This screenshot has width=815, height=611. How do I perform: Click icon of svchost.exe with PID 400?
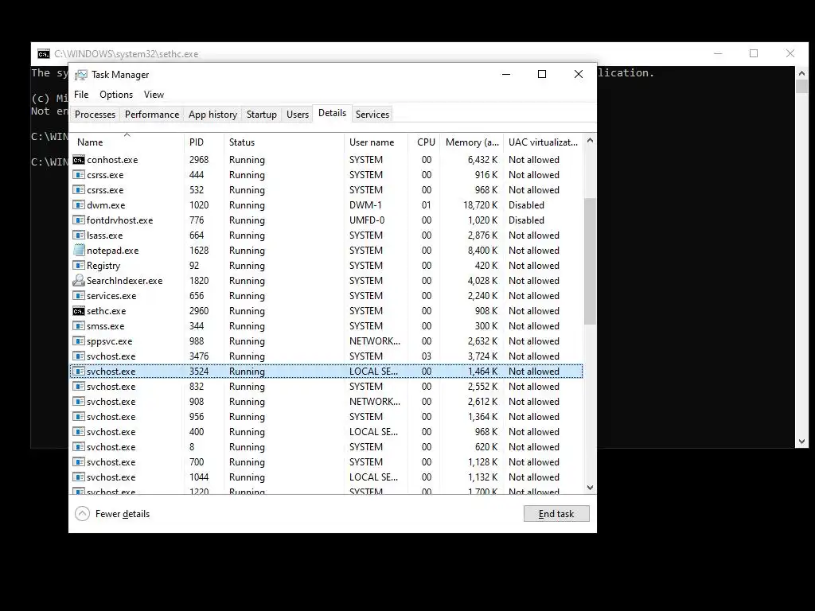[x=79, y=432]
